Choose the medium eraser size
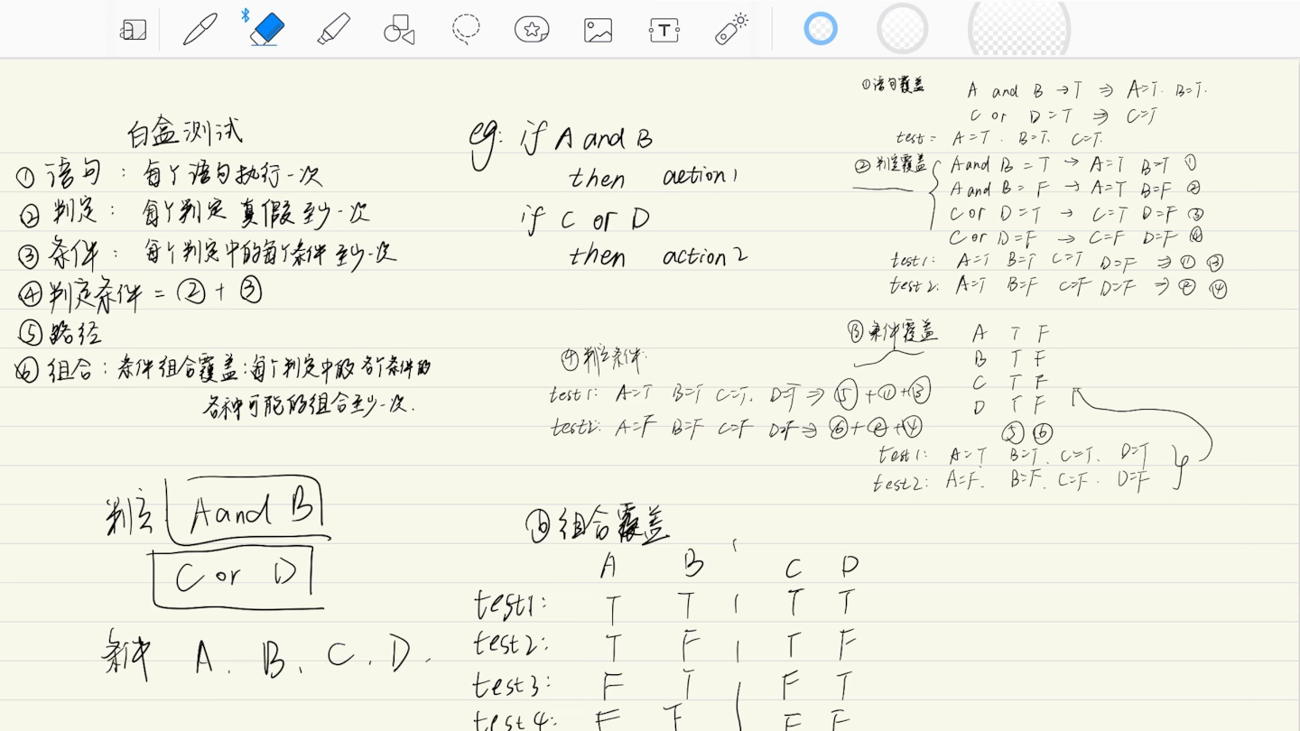 [903, 29]
